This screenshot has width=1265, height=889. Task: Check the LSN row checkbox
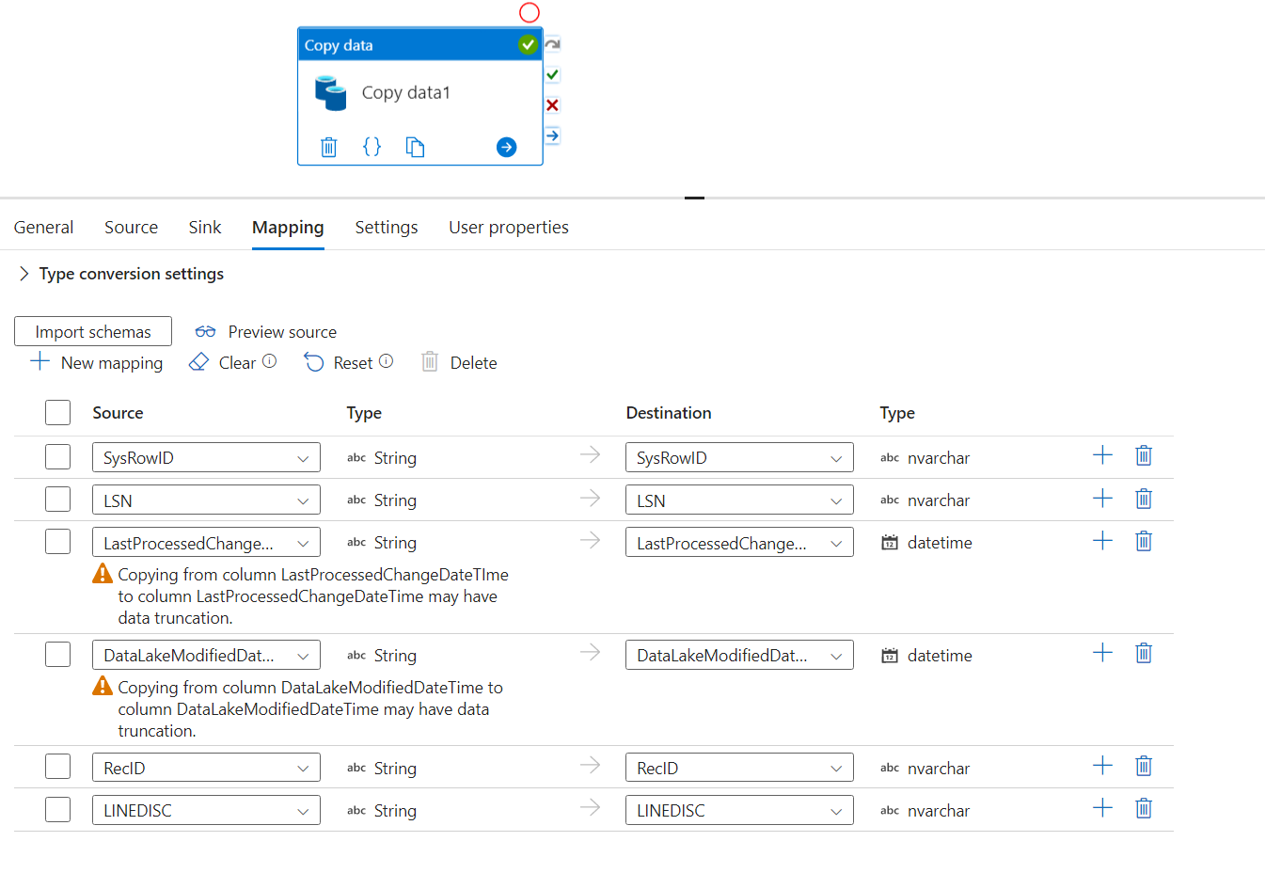58,500
